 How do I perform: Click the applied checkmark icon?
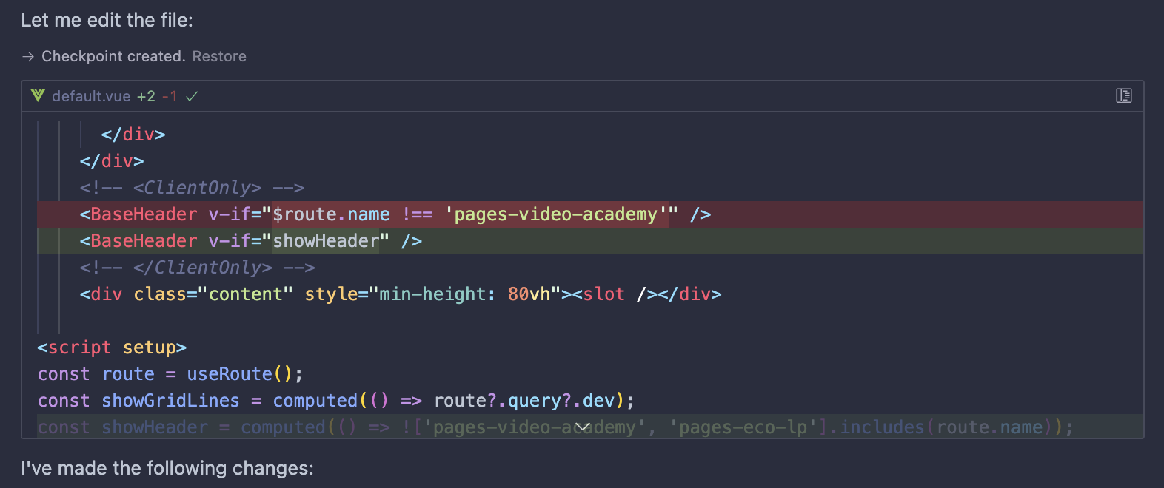[x=192, y=96]
